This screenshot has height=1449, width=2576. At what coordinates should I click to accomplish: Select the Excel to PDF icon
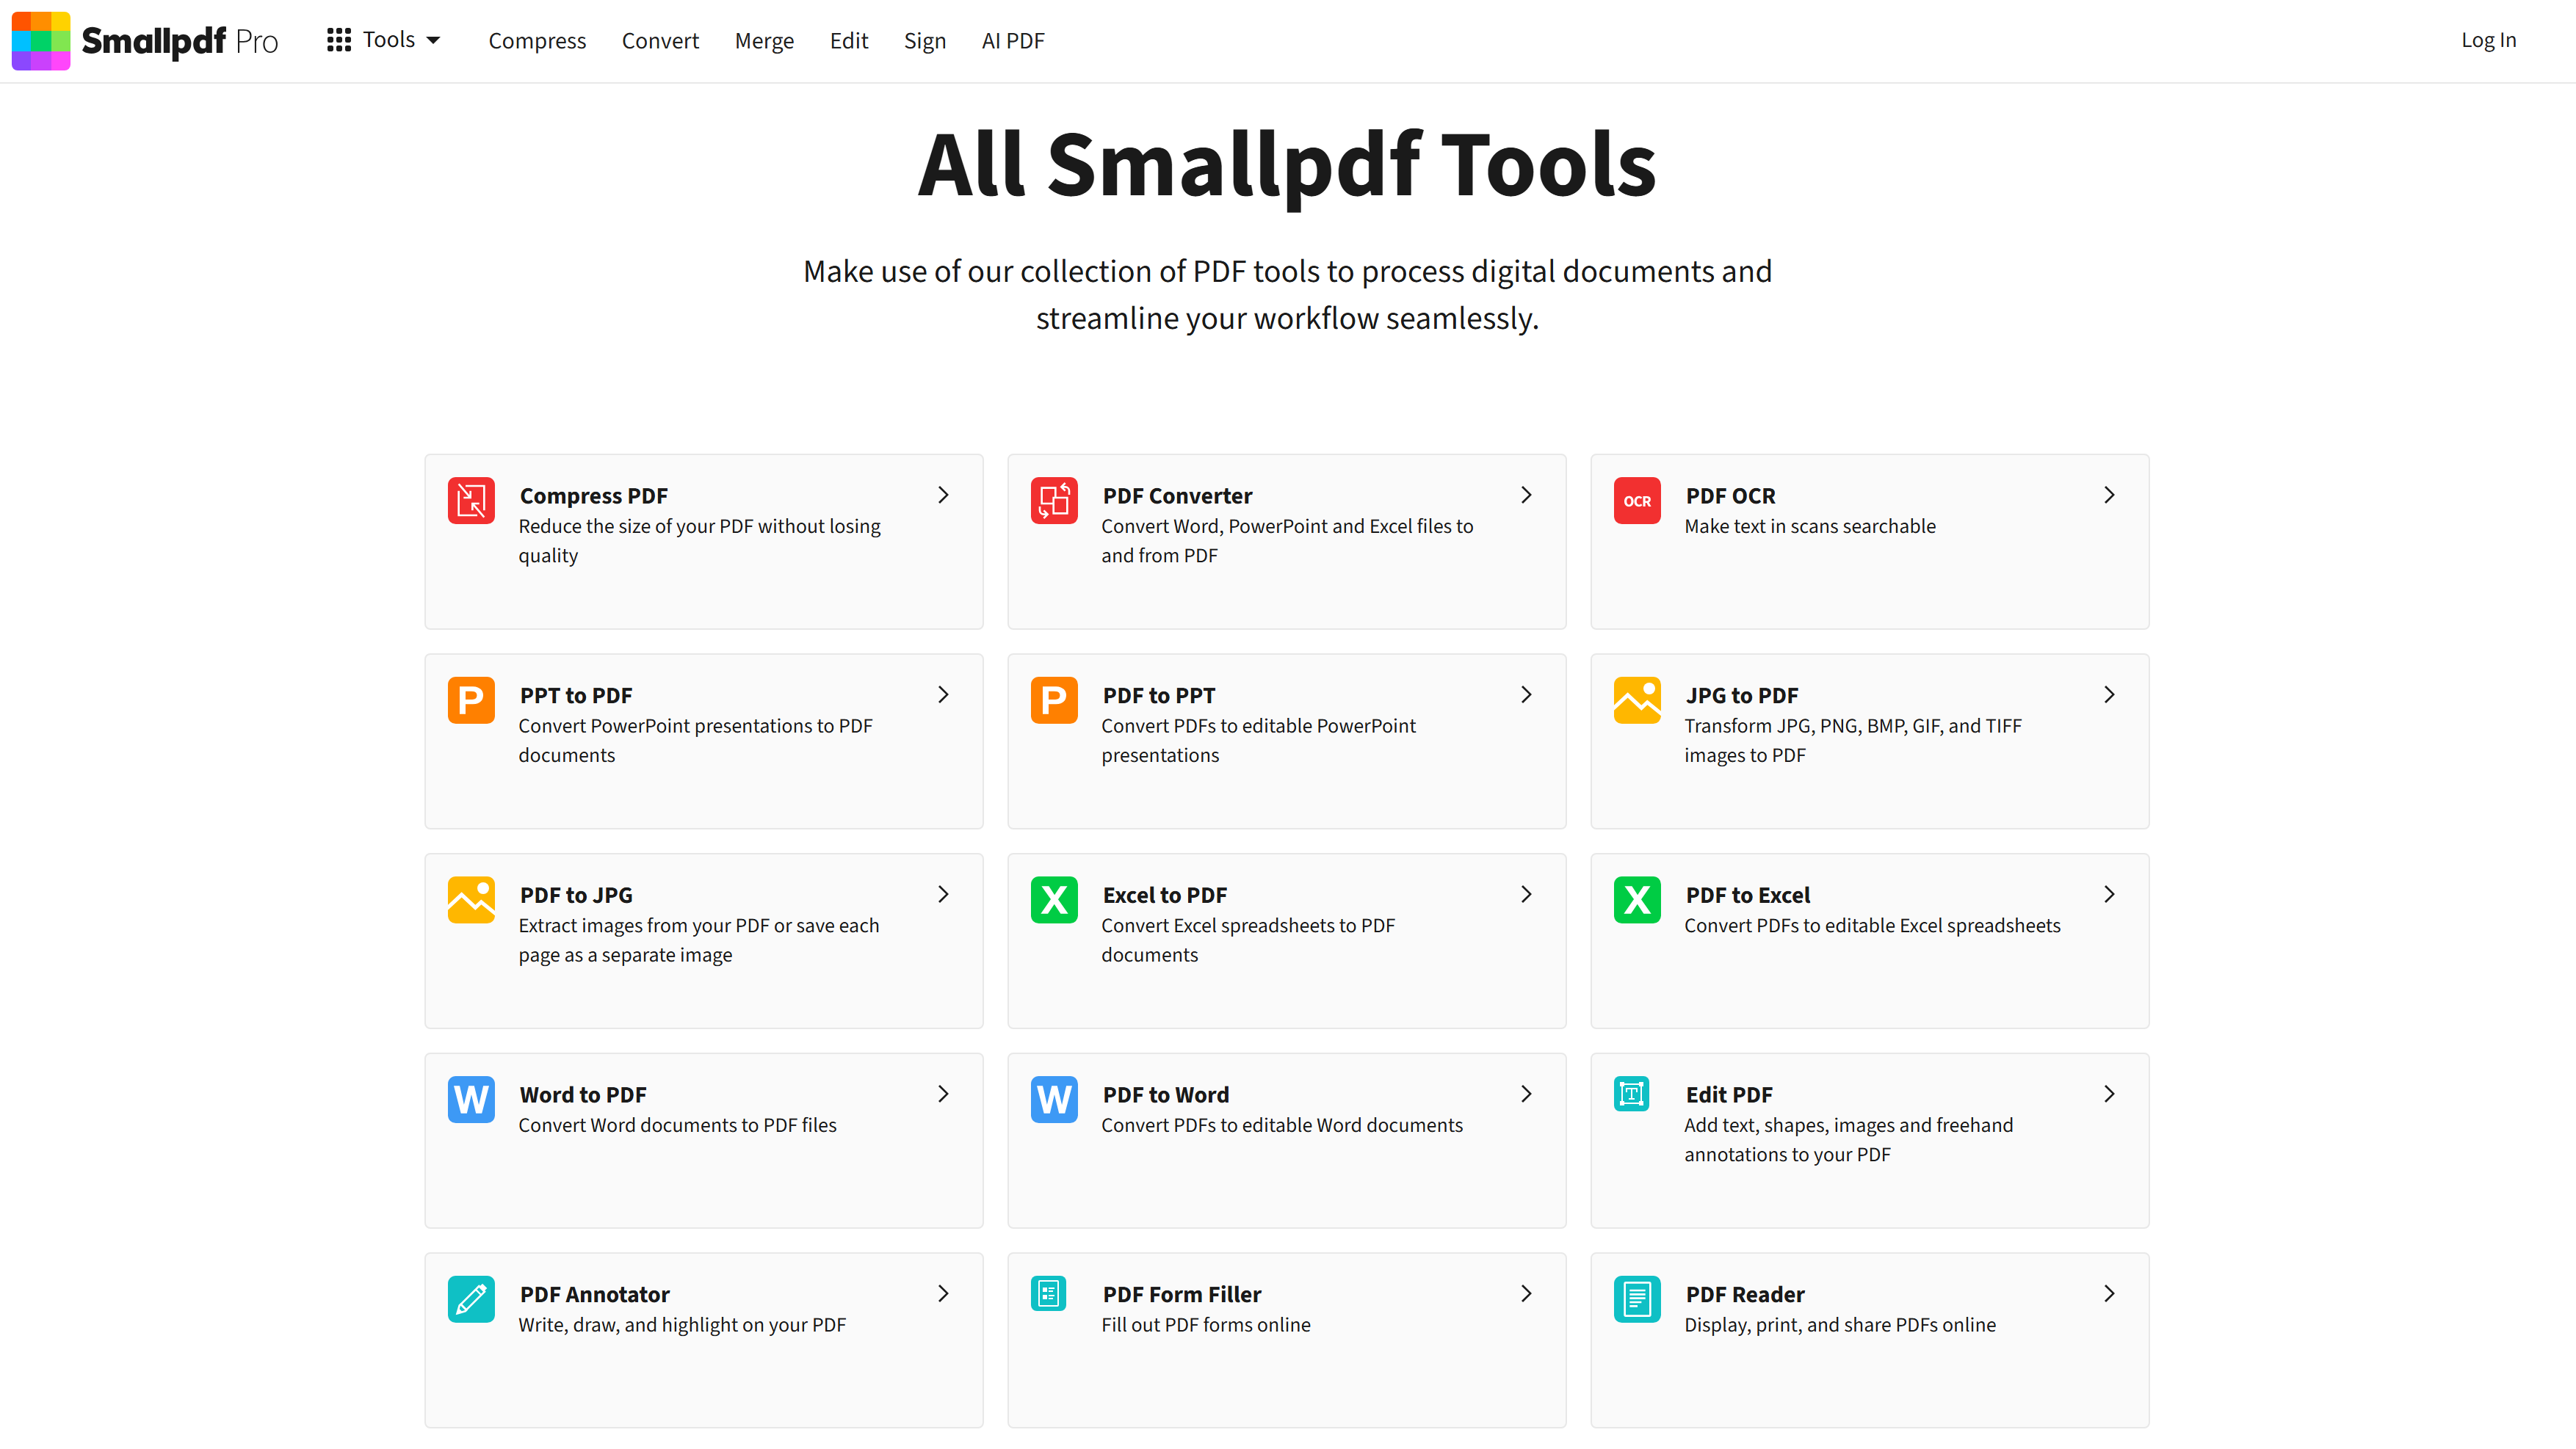click(1053, 901)
